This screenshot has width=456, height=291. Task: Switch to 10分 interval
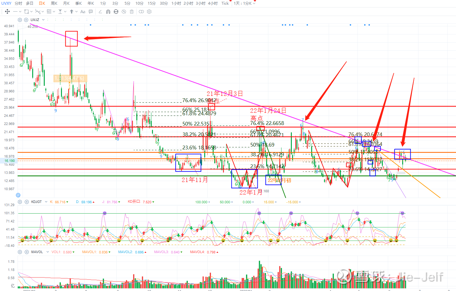click(139, 3)
